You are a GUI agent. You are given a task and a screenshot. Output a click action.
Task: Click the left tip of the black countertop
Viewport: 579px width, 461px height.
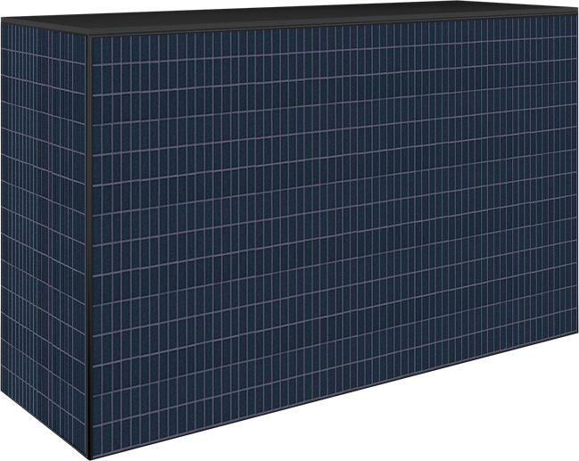coord(4,18)
